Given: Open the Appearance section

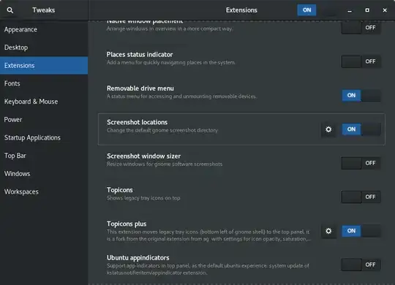Looking at the screenshot, I should pyautogui.click(x=44, y=29).
